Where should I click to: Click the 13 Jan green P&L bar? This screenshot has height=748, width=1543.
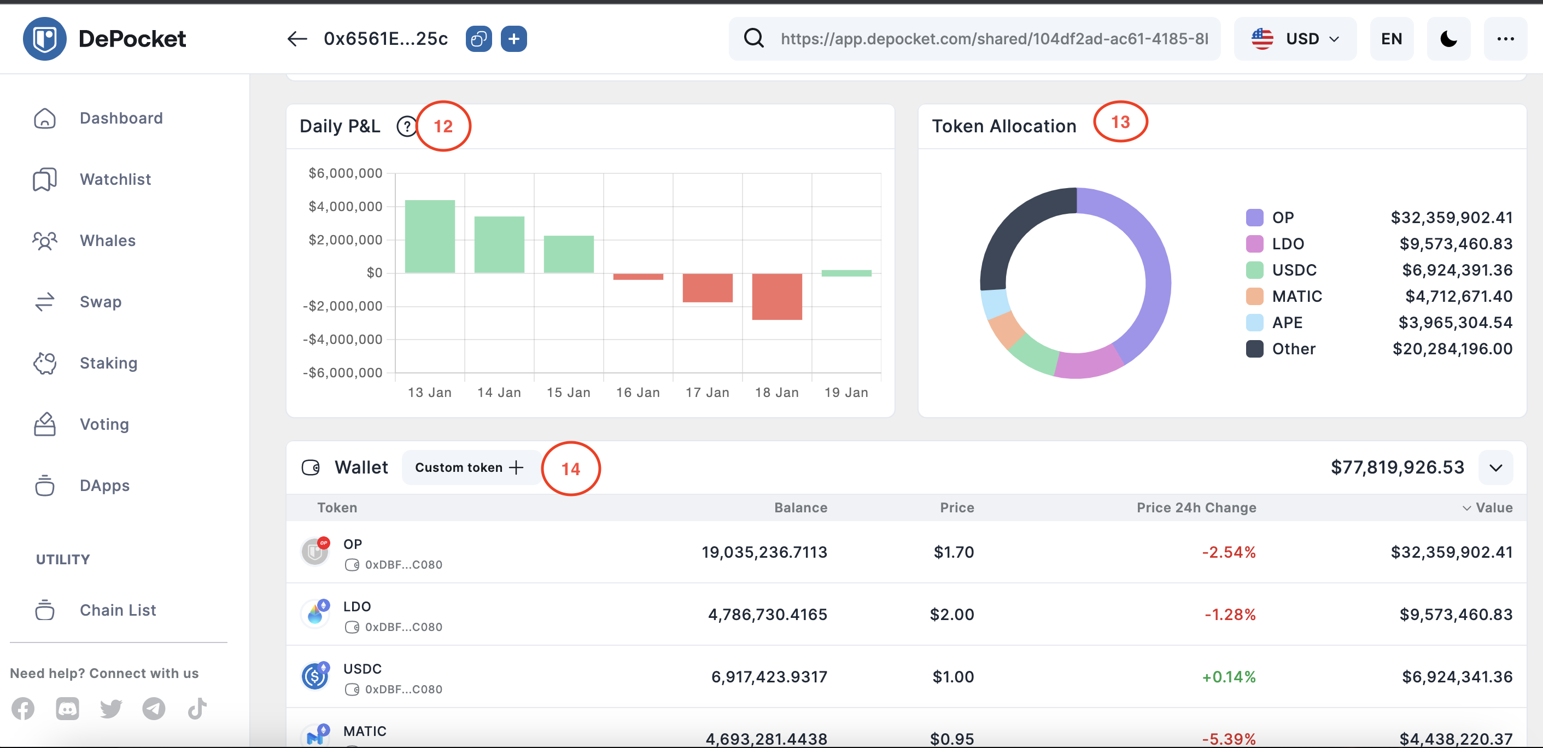pos(430,237)
